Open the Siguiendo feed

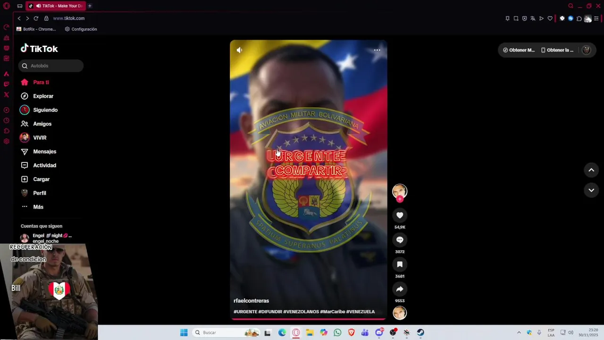39,110
